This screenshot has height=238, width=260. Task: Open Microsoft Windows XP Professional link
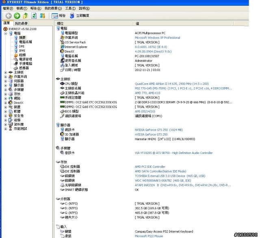click(157, 38)
